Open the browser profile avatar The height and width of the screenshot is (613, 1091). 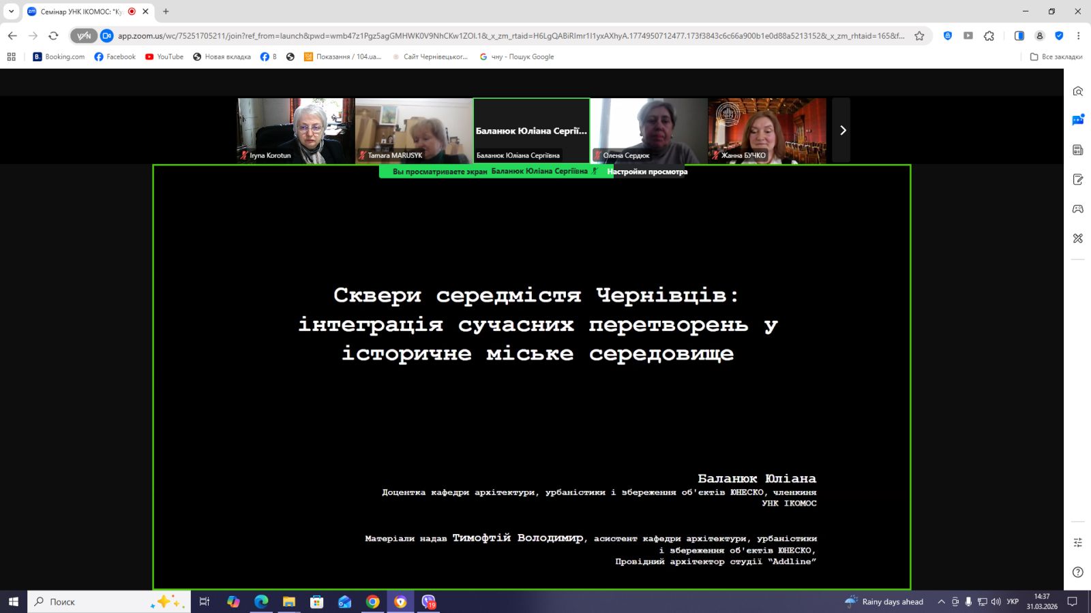(x=1040, y=36)
